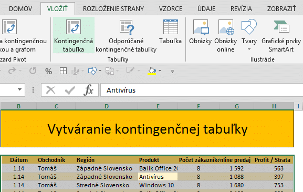Click the Stredné Slovensko cell

(x=107, y=185)
